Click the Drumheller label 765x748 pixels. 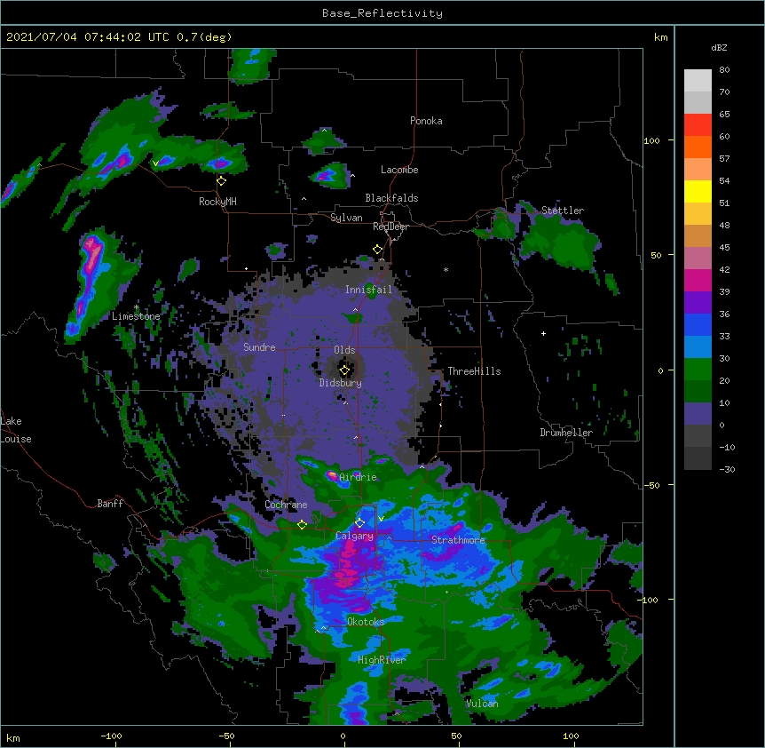pos(566,433)
